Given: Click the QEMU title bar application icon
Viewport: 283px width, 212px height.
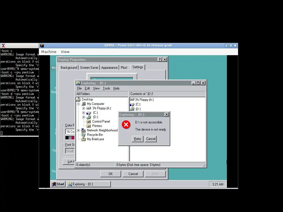Looking at the screenshot, I should pos(42,46).
